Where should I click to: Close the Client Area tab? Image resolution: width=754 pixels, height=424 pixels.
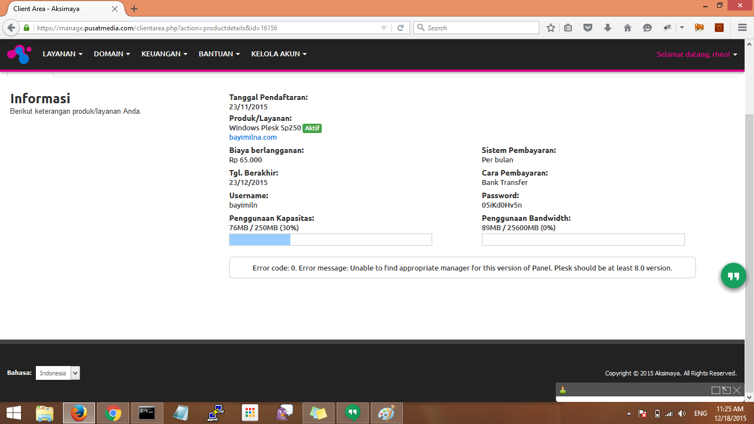click(x=115, y=9)
